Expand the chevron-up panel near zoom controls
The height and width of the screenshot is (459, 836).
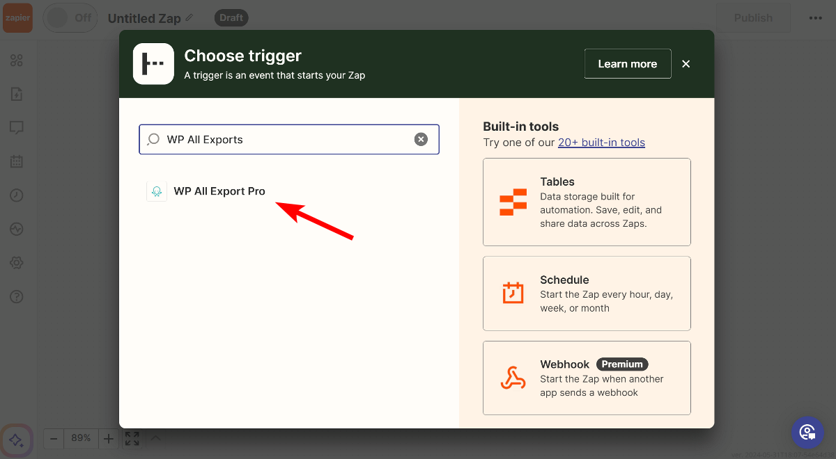click(156, 438)
